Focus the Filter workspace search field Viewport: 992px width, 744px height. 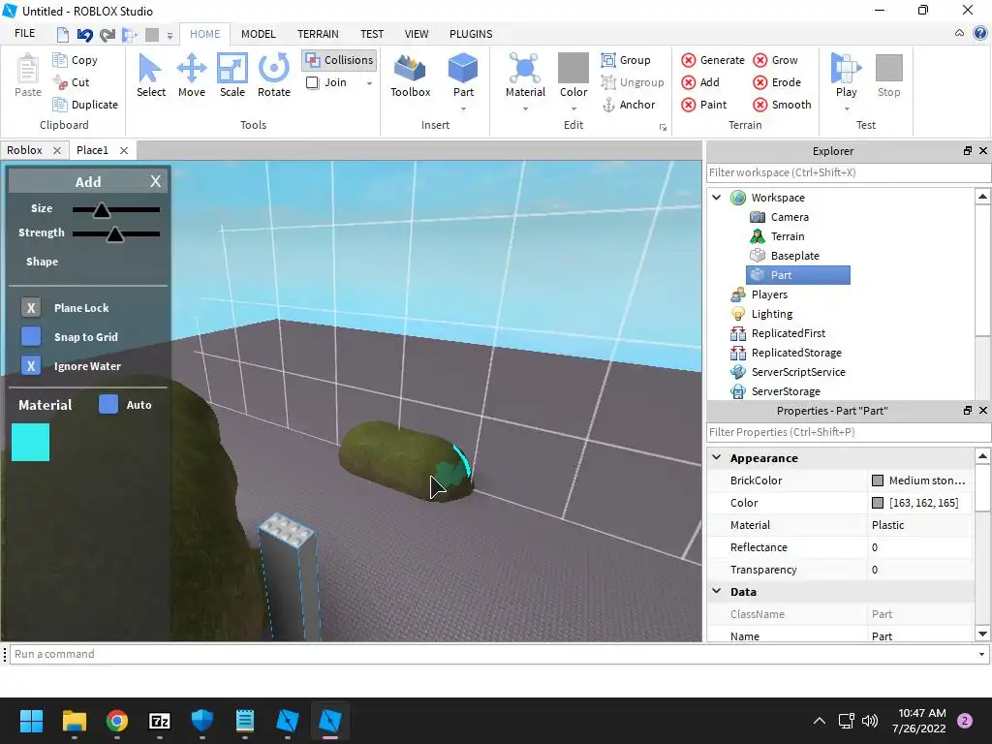tap(848, 172)
